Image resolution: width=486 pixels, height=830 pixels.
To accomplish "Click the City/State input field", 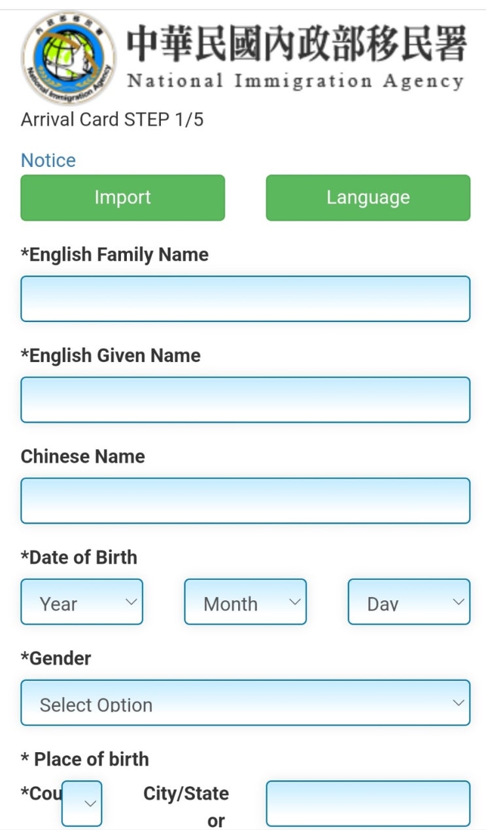I will coord(368,803).
